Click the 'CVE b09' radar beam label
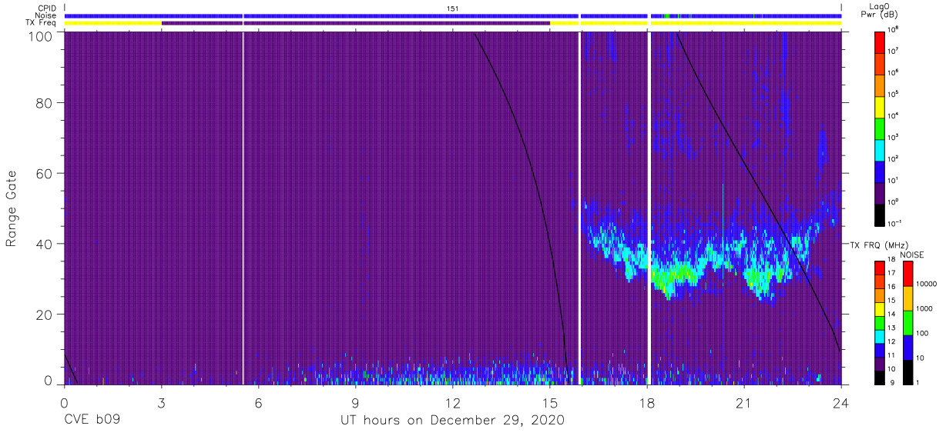This screenshot has height=436, width=946. 92,421
